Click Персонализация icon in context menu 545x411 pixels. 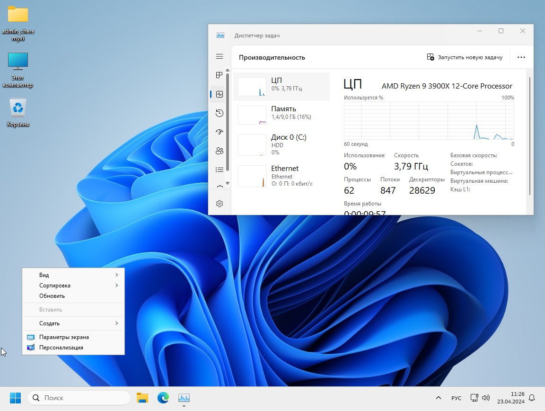point(31,348)
